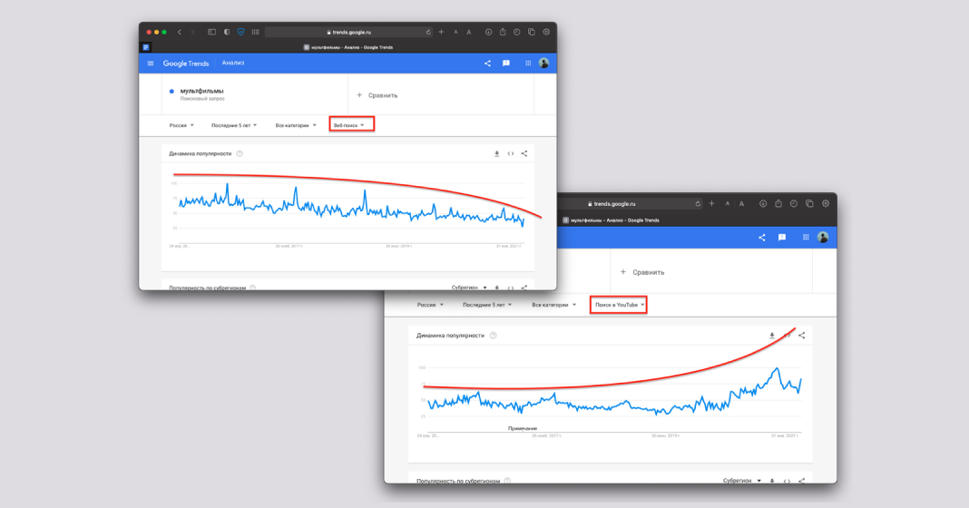This screenshot has width=969, height=508.
Task: Show tab overview in back Safari window
Action: click(809, 203)
